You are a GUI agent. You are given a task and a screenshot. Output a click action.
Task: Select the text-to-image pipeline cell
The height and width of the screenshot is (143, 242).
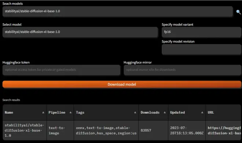[x=60, y=130]
